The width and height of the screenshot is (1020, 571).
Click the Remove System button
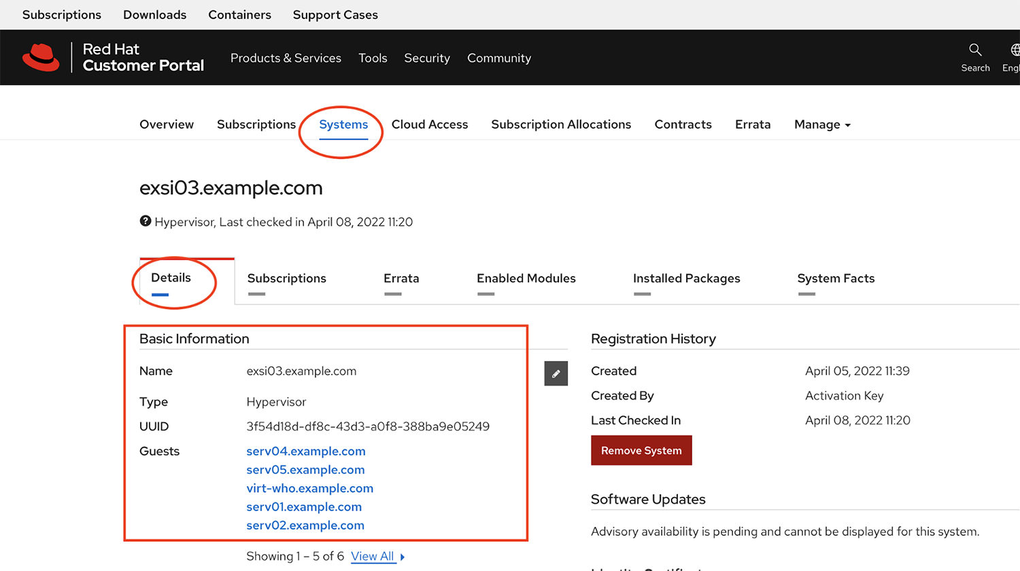pyautogui.click(x=641, y=450)
